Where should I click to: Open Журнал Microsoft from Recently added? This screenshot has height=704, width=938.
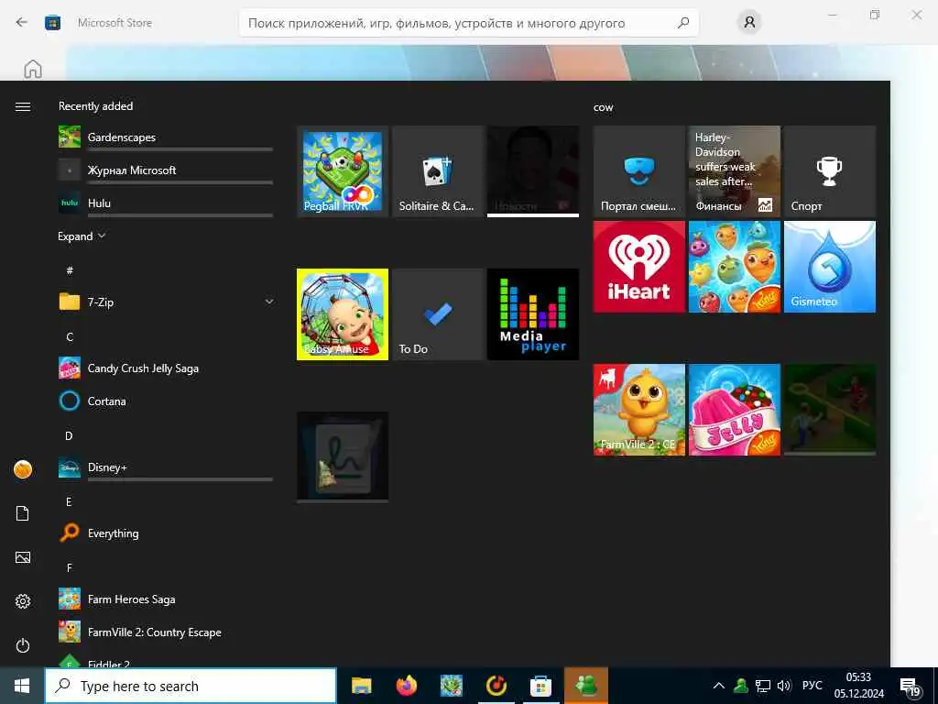[166, 170]
